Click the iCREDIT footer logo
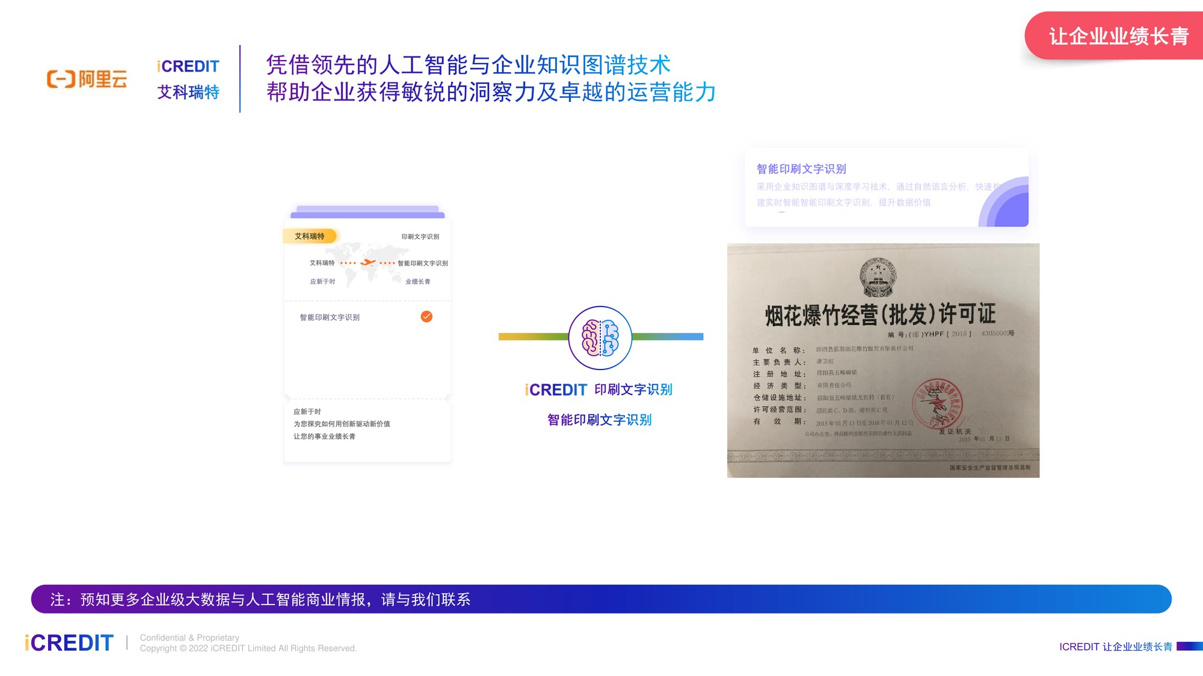The height and width of the screenshot is (676, 1203). (69, 643)
